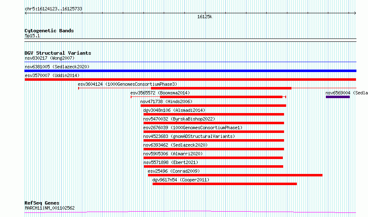Screen dimensions: 368x217
Task: Click the 5p15.1 band label
Action: pyautogui.click(x=32, y=36)
